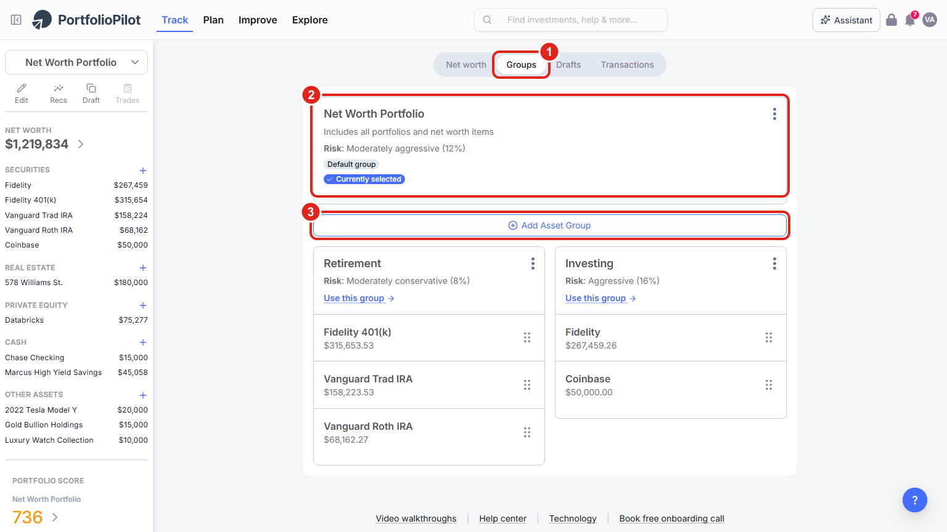This screenshot has width=947, height=532.
Task: Add a new Cash account
Action: click(x=143, y=342)
